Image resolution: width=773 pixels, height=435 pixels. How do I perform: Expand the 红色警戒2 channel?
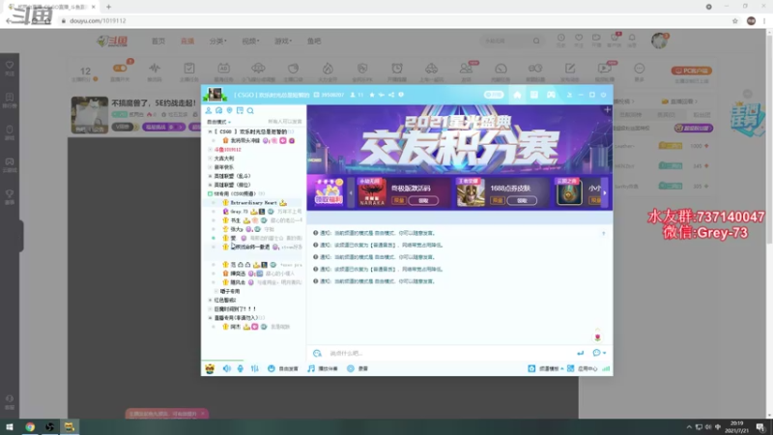pyautogui.click(x=210, y=300)
